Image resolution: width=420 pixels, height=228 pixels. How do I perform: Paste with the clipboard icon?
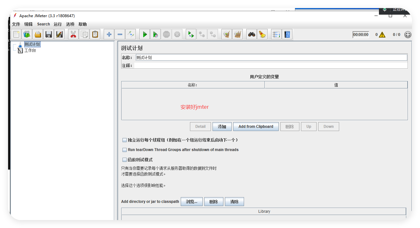tap(95, 34)
